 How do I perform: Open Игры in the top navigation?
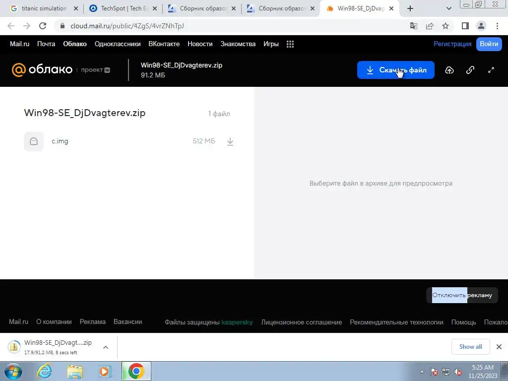(271, 44)
